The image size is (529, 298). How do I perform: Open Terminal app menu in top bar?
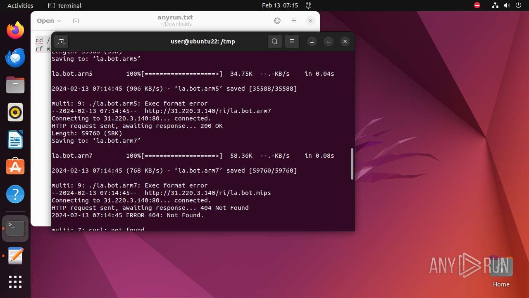tap(65, 5)
